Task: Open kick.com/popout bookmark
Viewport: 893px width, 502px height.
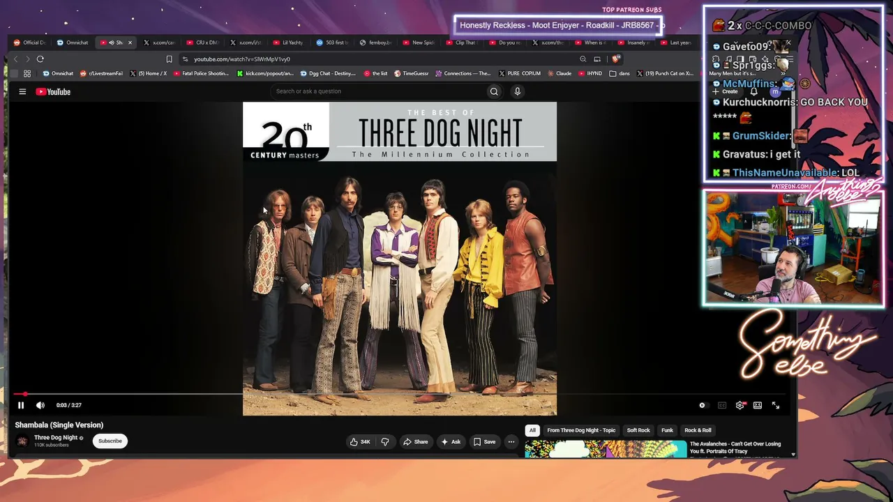Action: tap(265, 73)
